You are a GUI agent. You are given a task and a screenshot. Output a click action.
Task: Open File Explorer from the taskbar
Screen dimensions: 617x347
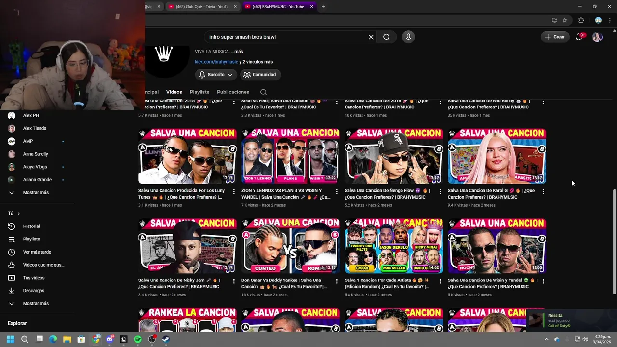pos(67,339)
